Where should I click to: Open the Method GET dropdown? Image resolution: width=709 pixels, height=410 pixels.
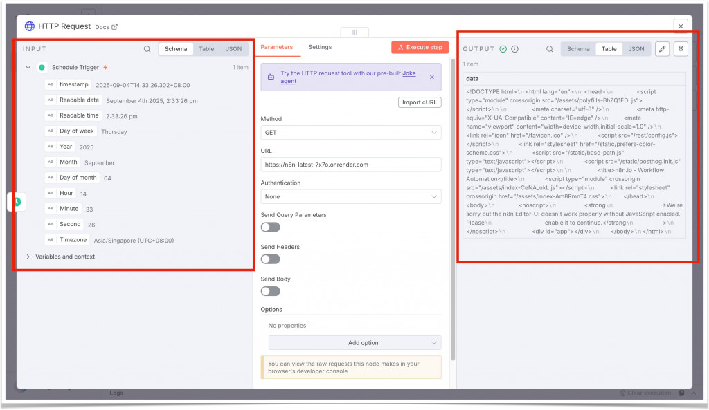(351, 132)
